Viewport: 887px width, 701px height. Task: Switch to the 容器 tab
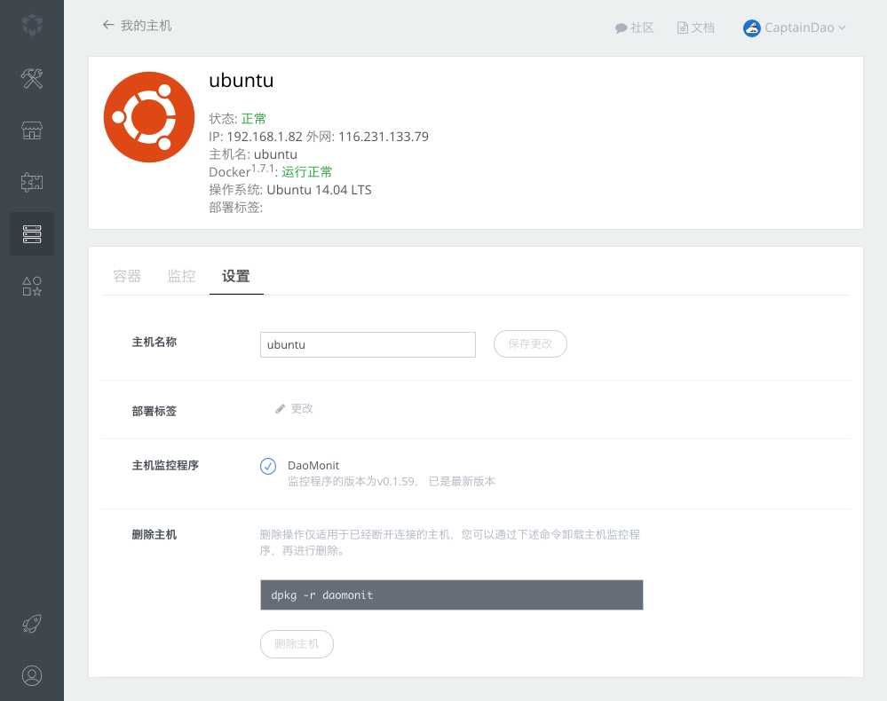(127, 276)
